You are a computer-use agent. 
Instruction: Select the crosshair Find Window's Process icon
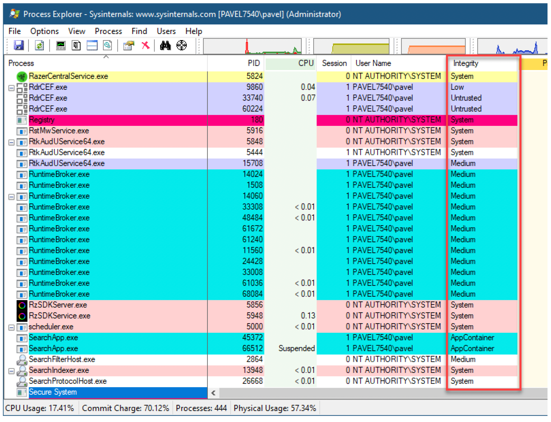click(182, 45)
